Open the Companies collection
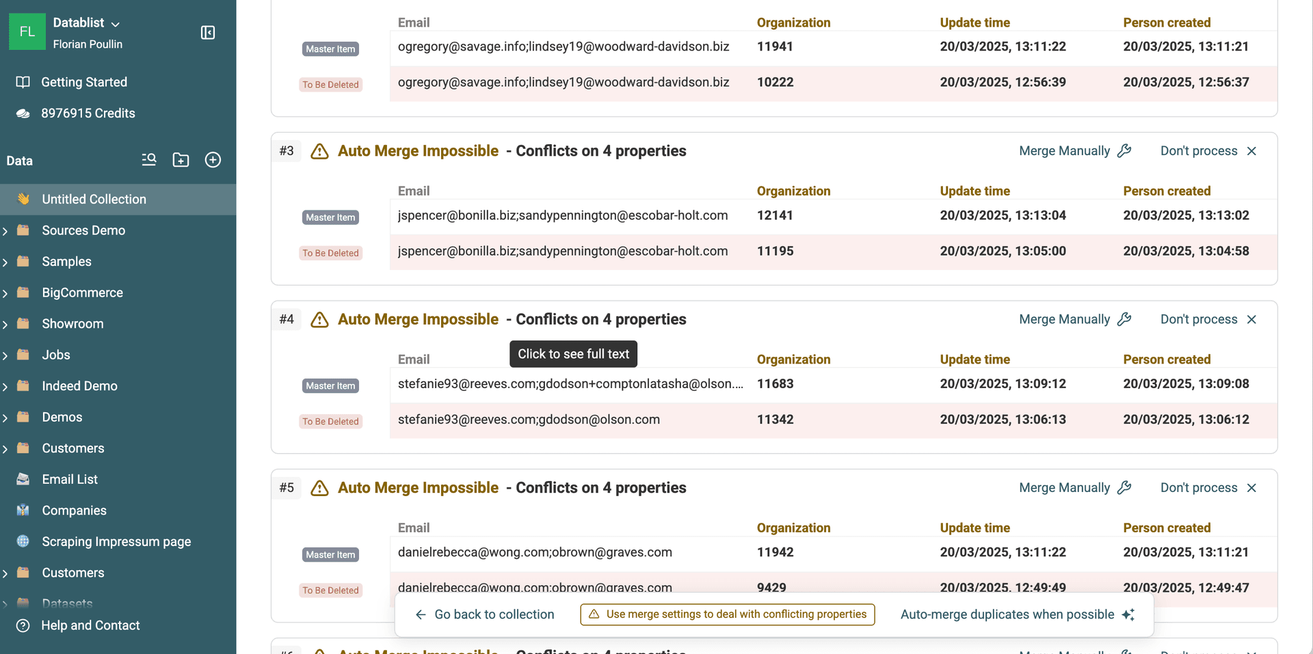The image size is (1313, 654). point(75,510)
